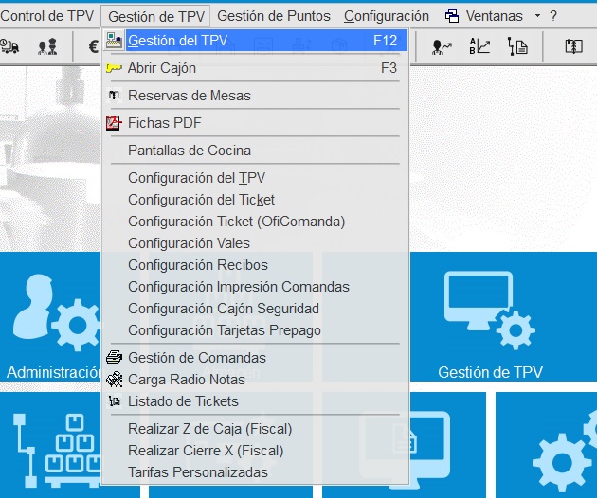Close the Gestión de TPV menu header
Viewport: 597px width, 498px height.
point(155,16)
